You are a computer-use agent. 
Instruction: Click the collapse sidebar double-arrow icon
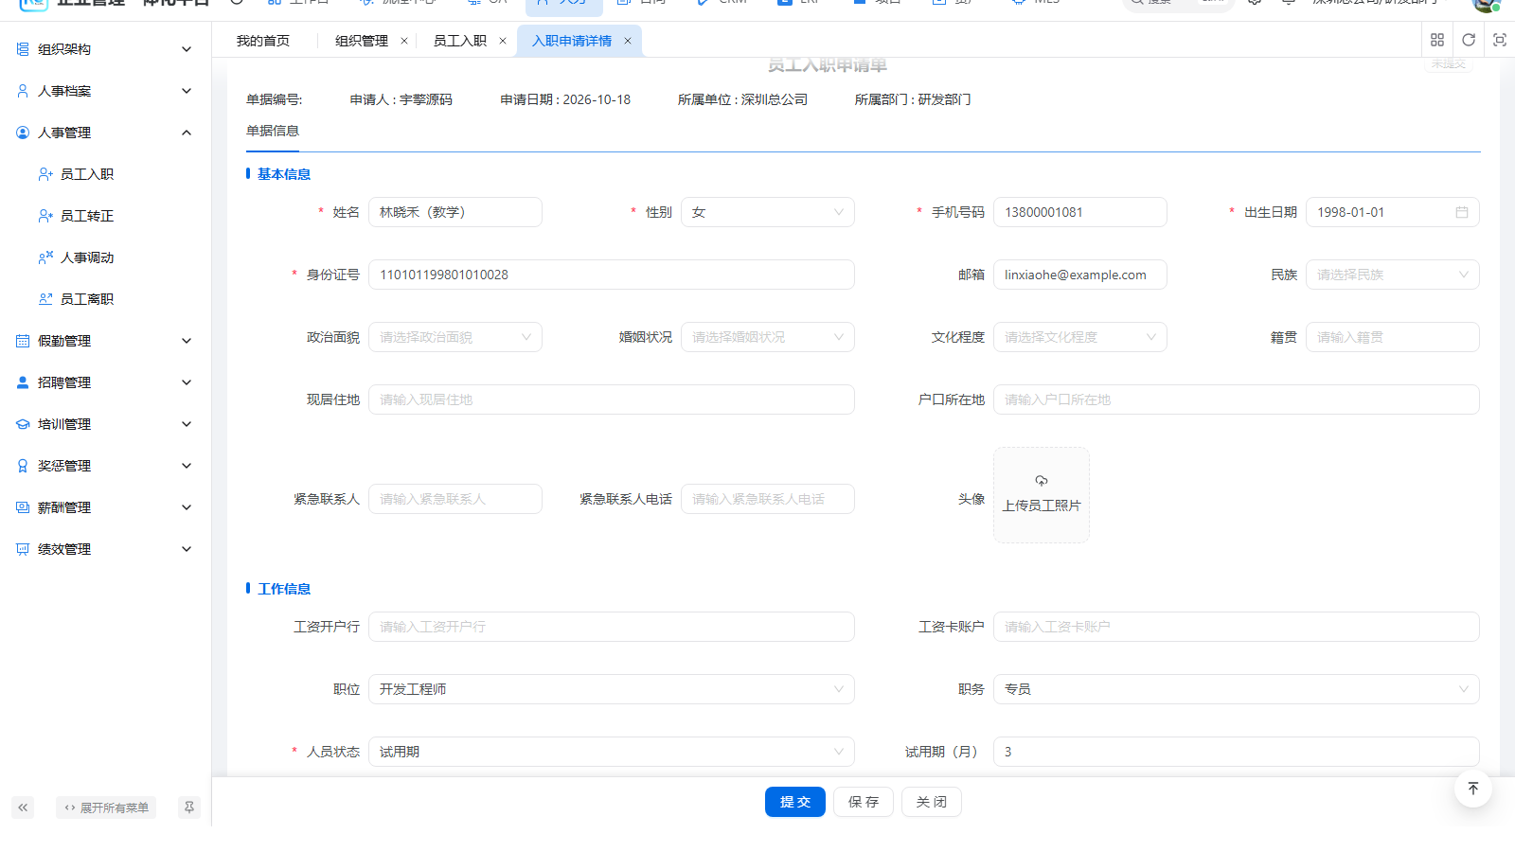[x=23, y=808]
